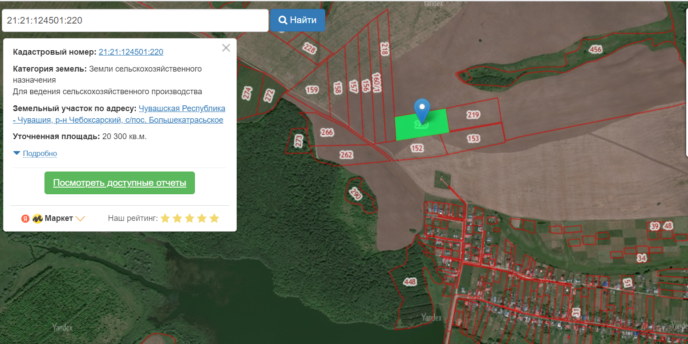The image size is (688, 344).
Task: Click the blue map location pin
Action: pyautogui.click(x=422, y=111)
